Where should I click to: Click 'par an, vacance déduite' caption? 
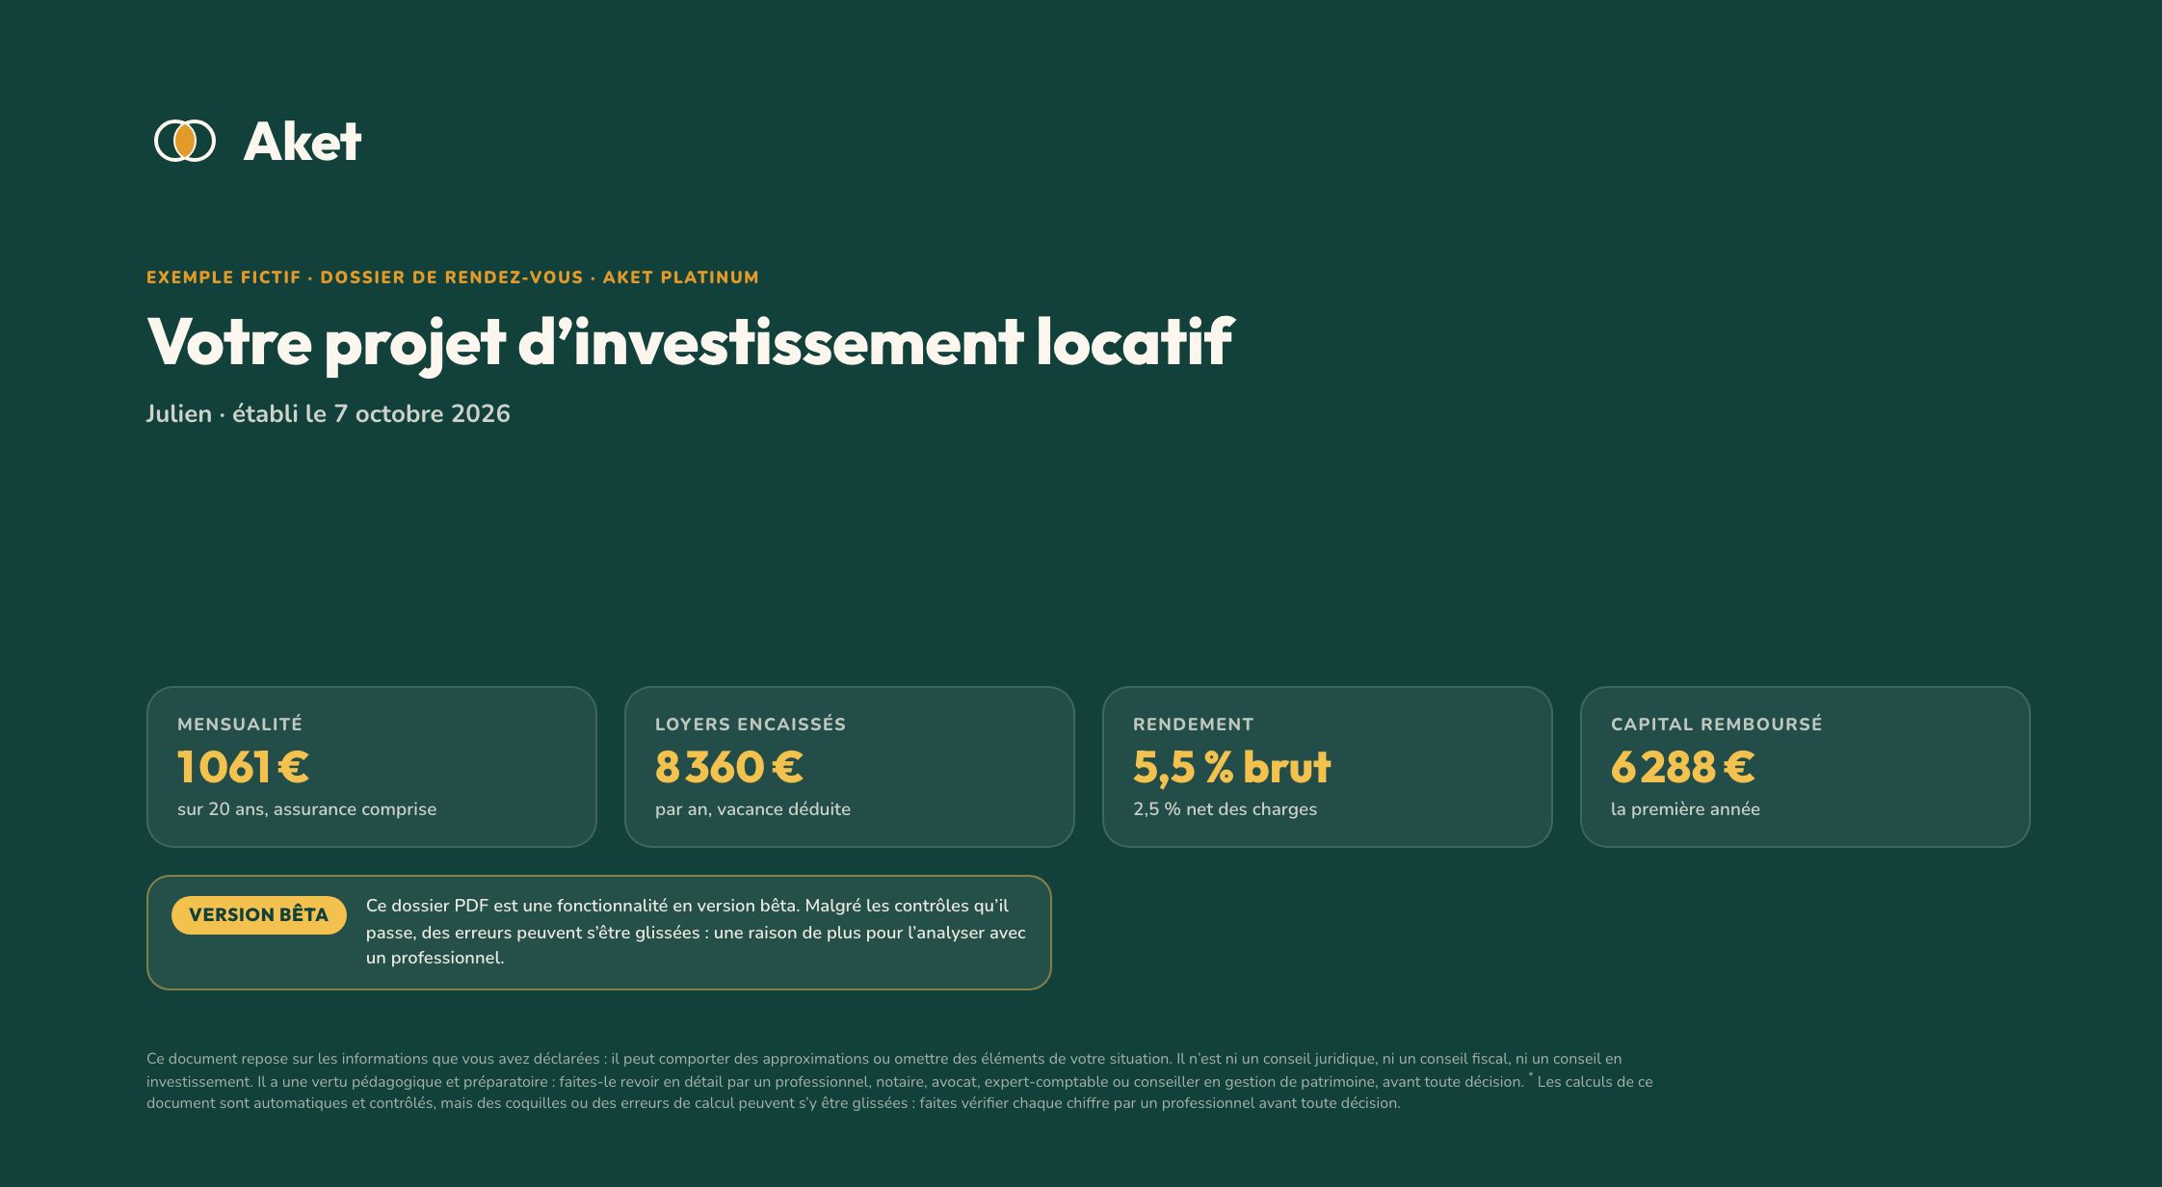[x=752, y=809]
